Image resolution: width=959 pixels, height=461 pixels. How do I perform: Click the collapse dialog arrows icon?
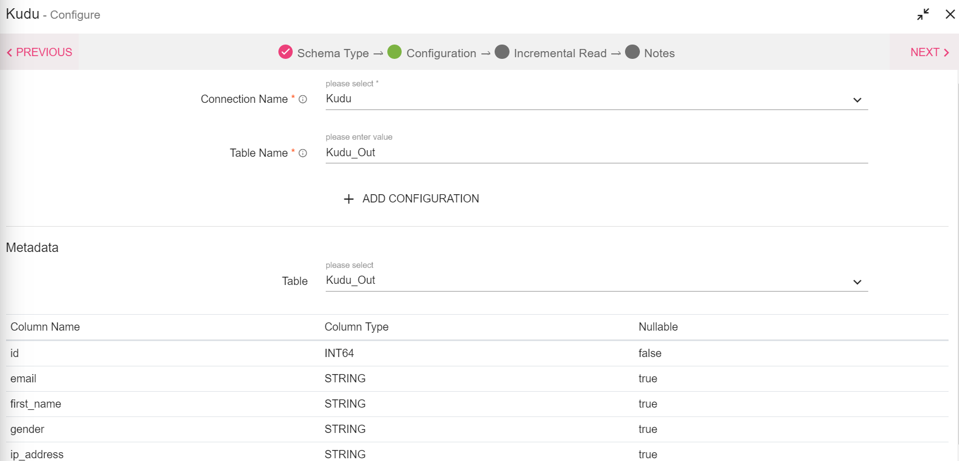click(x=923, y=14)
